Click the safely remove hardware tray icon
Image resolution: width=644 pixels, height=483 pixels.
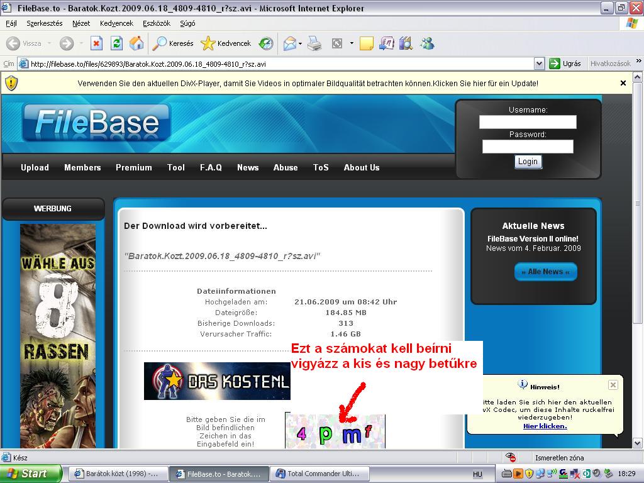(608, 474)
